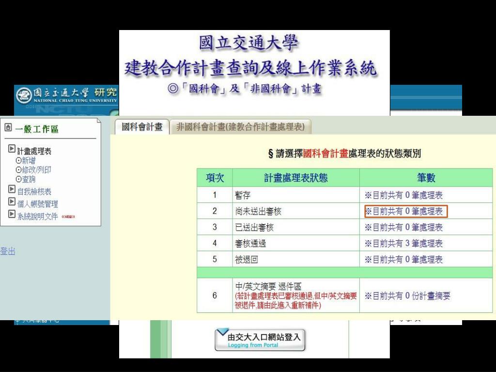The image size is (496, 372).
Task: Expand the 計畫處理表 arrow icon
Action: pyautogui.click(x=12, y=148)
